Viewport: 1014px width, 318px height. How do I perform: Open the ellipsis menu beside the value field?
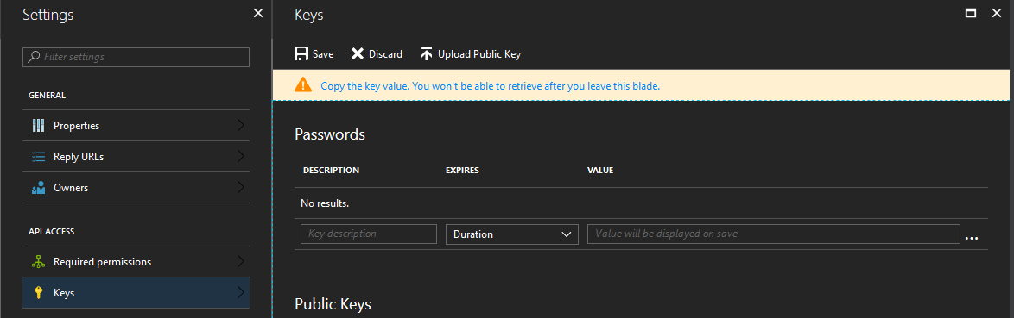pyautogui.click(x=971, y=238)
